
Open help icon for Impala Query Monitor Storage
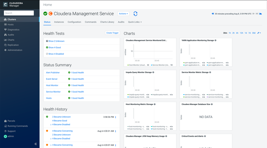153,72
